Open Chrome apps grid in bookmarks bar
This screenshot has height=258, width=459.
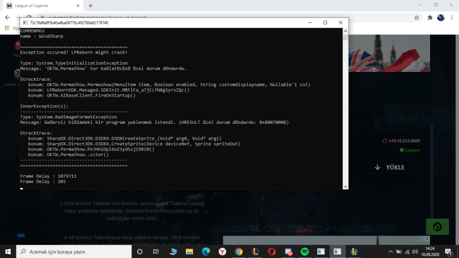[7, 28]
